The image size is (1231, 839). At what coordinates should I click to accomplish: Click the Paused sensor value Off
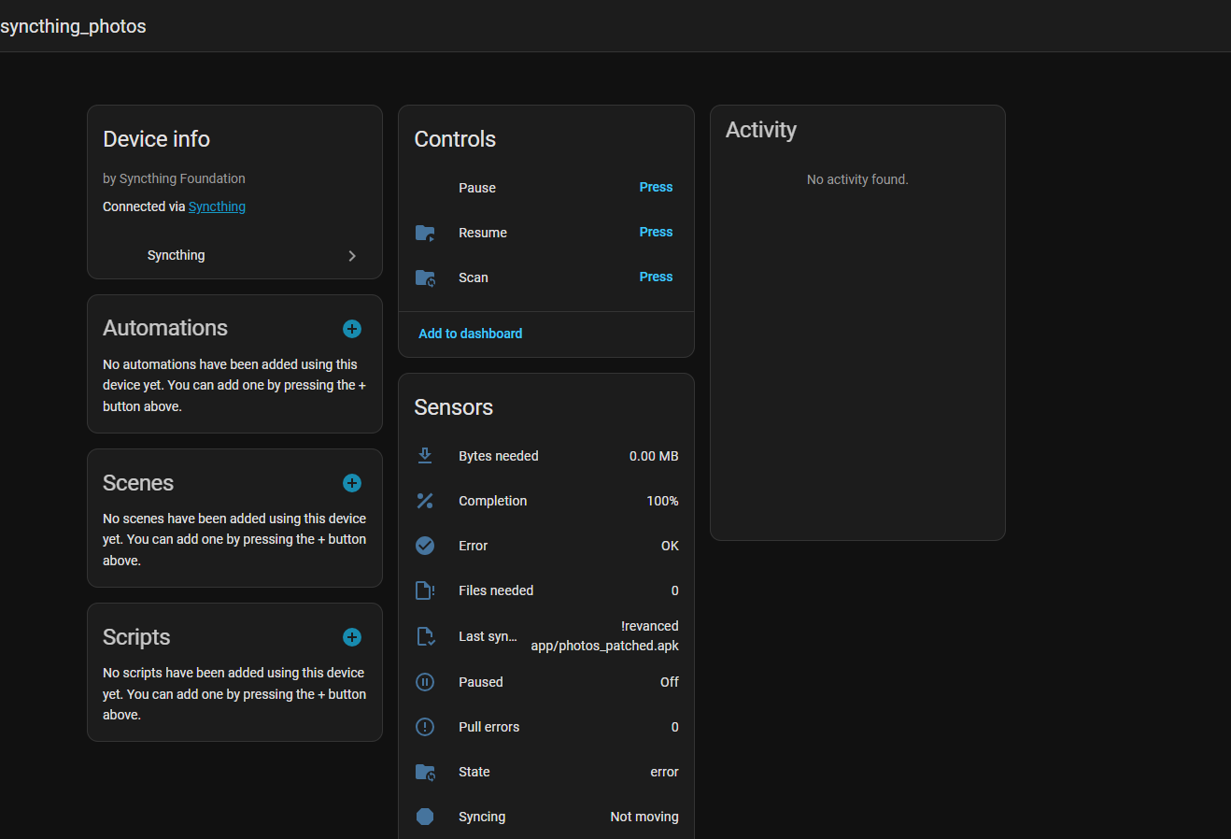pyautogui.click(x=669, y=682)
